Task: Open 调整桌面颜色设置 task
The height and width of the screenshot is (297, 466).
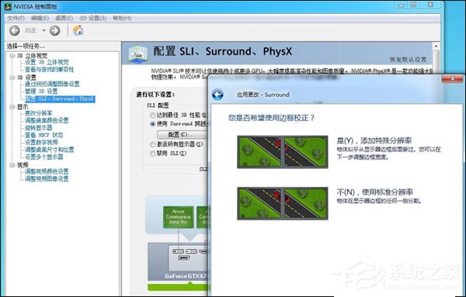Action: click(x=47, y=120)
